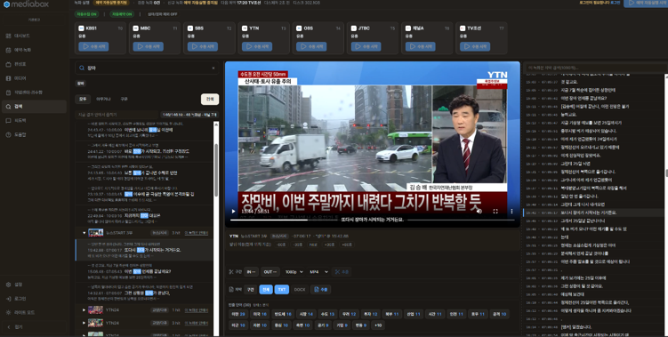This screenshot has width=668, height=337.
Task: Collapse the 뉴스START 3부 result group
Action: coord(84,233)
